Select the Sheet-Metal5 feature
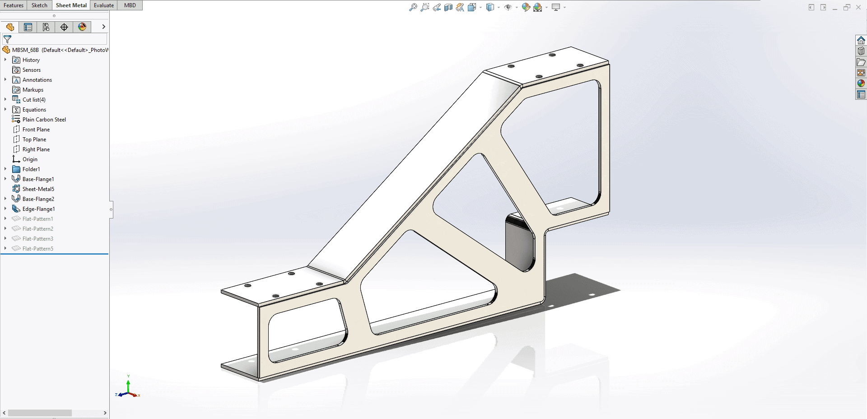Viewport: 867px width, 419px height. click(33, 189)
